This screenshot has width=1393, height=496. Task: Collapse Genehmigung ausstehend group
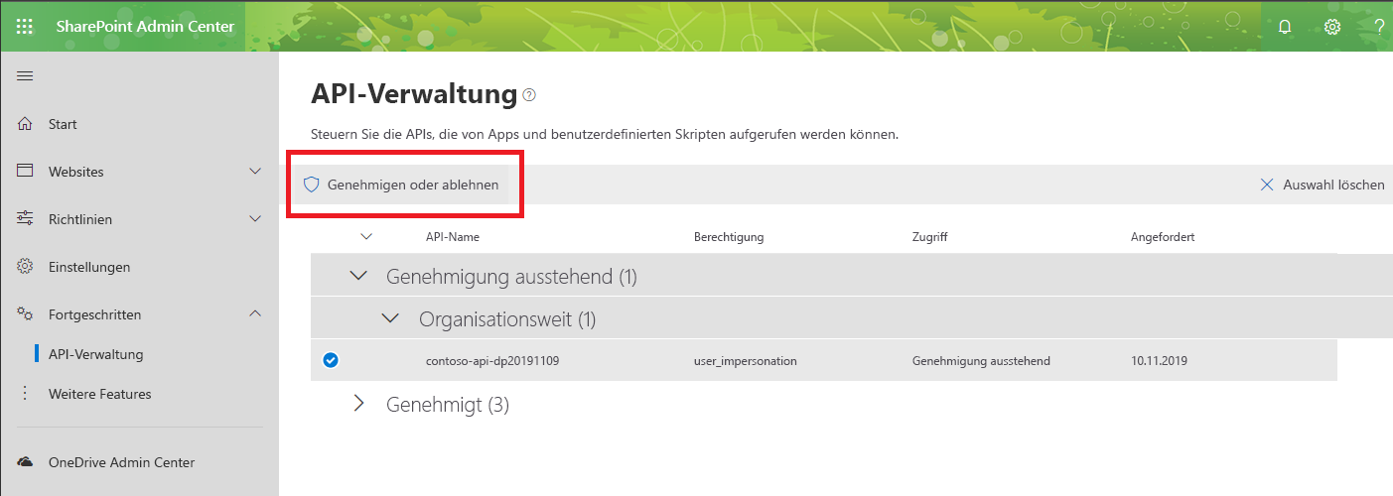pos(358,277)
